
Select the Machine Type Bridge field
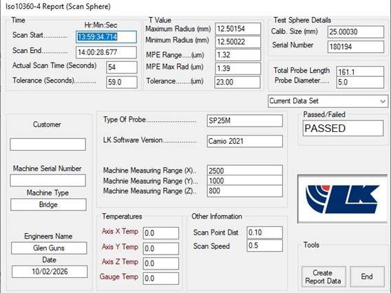[x=48, y=204]
